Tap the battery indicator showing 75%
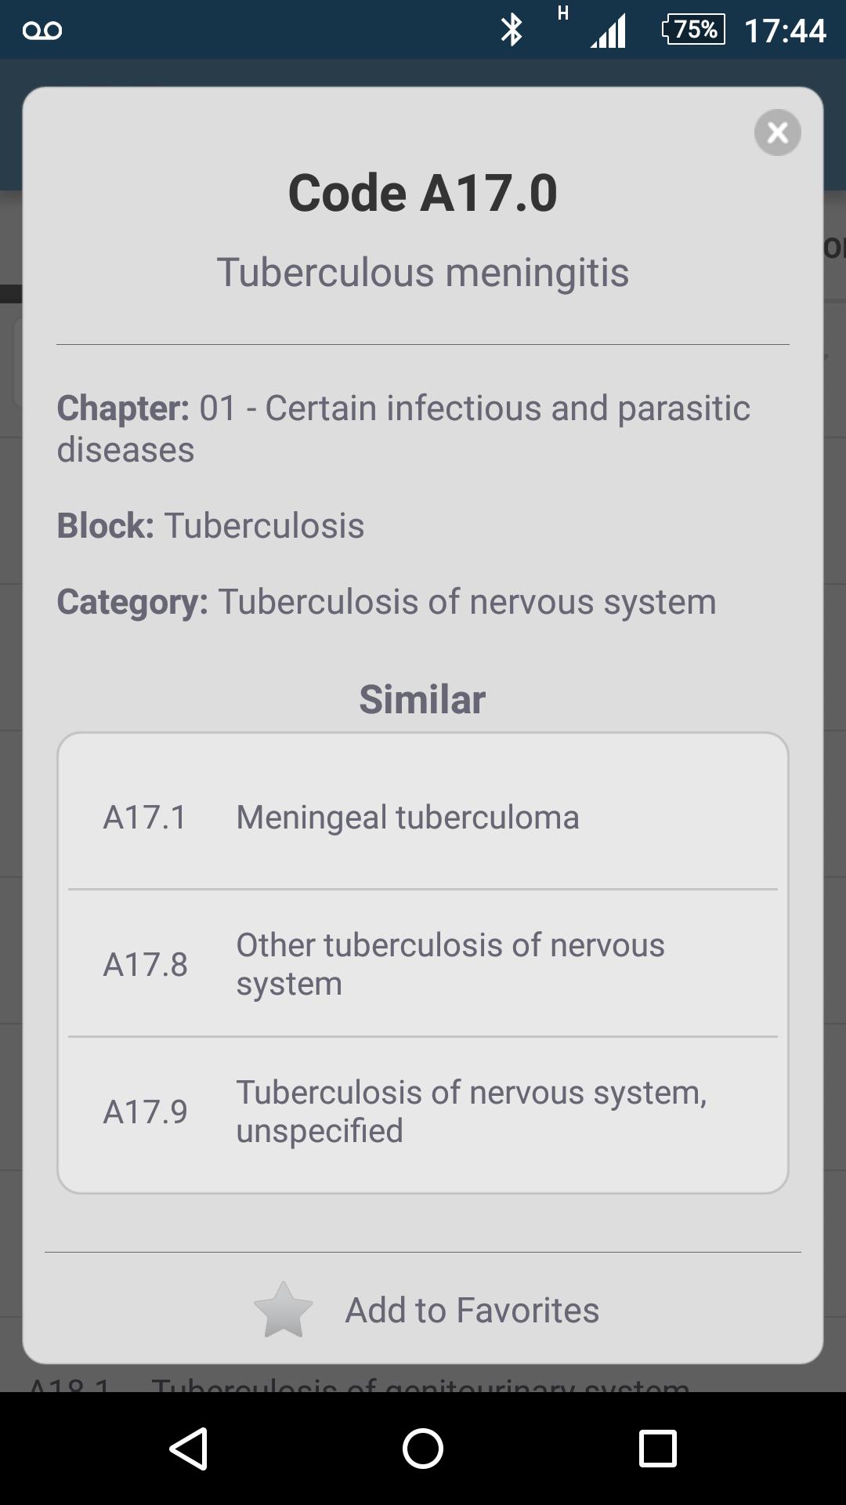This screenshot has height=1505, width=846. [x=692, y=30]
